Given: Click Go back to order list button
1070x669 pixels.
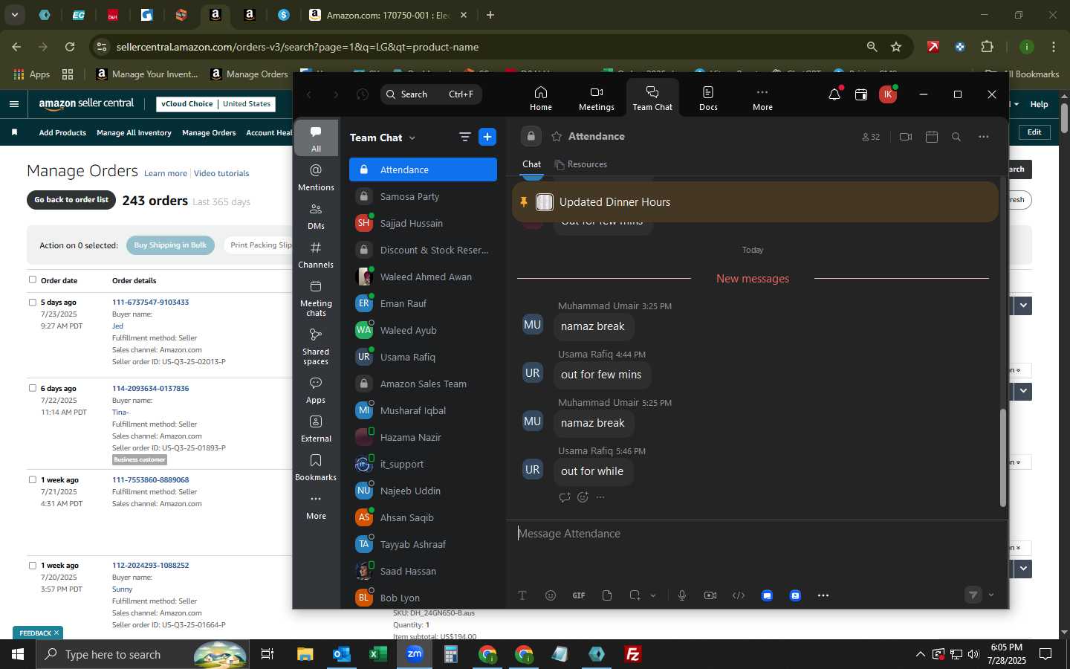Looking at the screenshot, I should [71, 200].
